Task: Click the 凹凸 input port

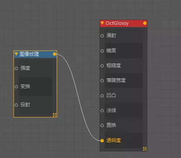Action: [x=102, y=96]
